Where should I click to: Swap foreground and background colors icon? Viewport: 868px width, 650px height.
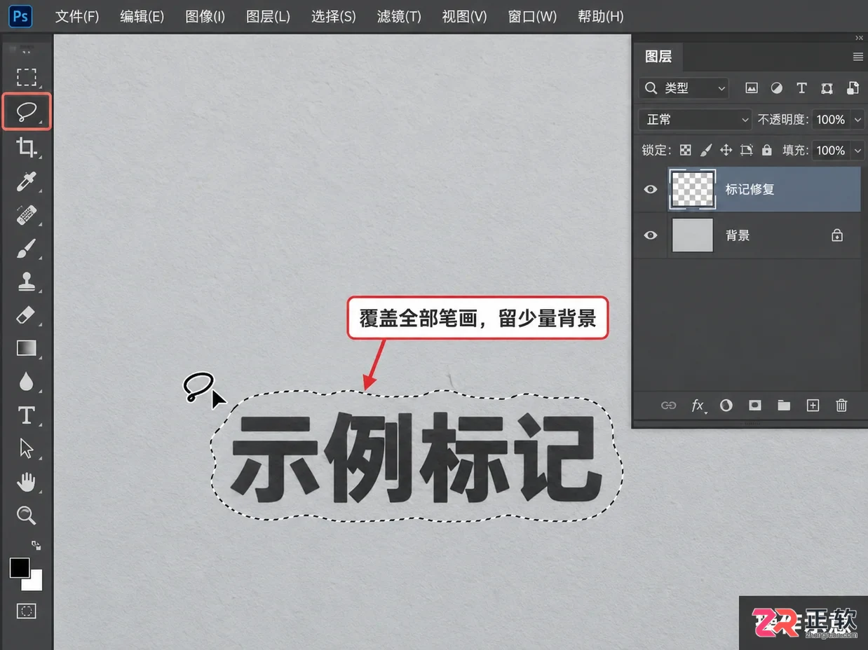(x=36, y=544)
